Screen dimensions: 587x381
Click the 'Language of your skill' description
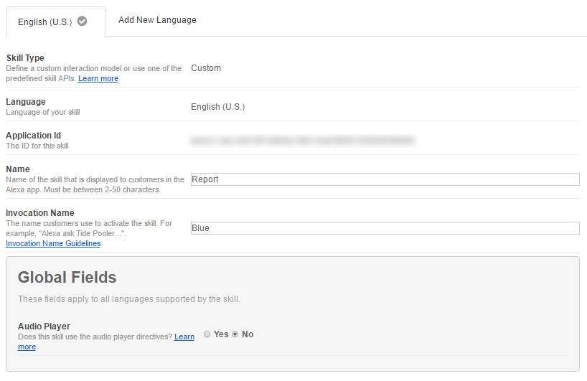[43, 112]
